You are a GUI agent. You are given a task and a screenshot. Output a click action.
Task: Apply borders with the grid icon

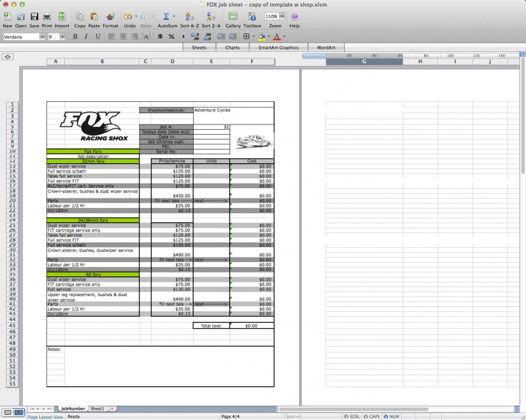246,36
